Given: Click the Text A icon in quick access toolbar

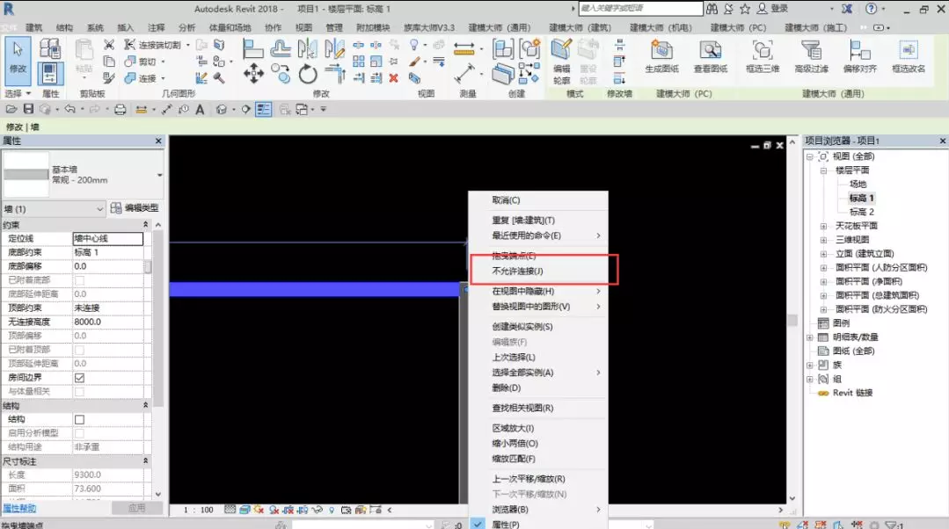Looking at the screenshot, I should pos(200,109).
